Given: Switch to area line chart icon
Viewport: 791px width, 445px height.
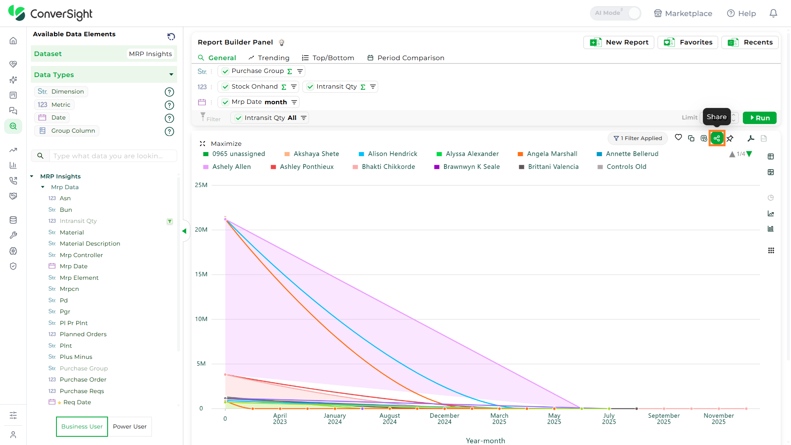Looking at the screenshot, I should 771,213.
